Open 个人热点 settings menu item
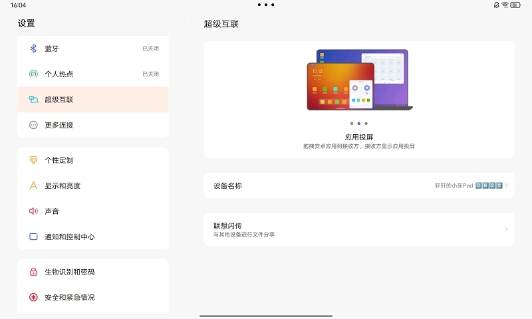 point(93,74)
